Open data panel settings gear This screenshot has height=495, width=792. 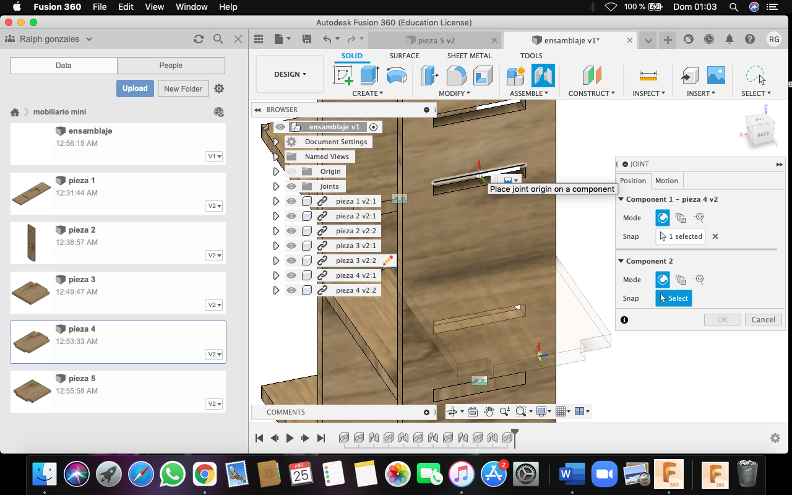tap(219, 88)
